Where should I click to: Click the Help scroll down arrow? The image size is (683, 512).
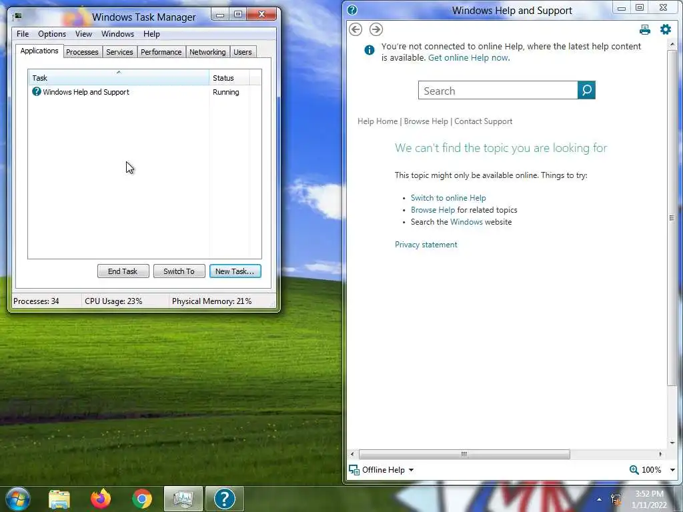672,443
